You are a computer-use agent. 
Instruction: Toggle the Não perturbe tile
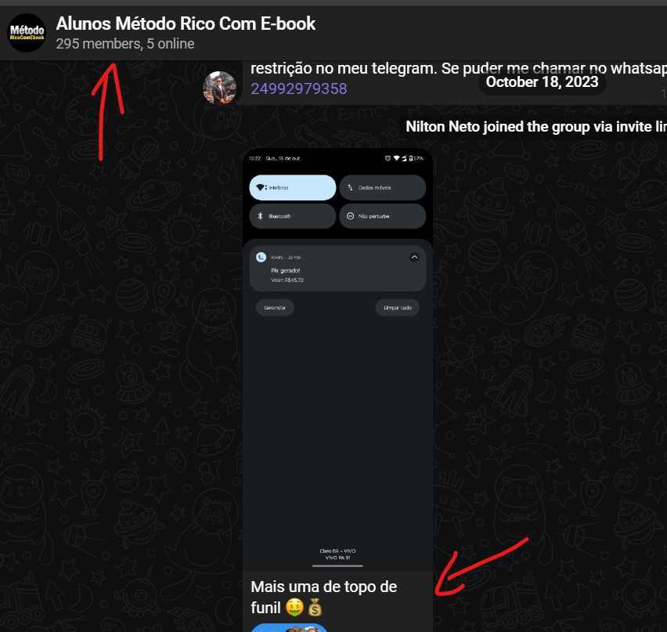pyautogui.click(x=382, y=216)
